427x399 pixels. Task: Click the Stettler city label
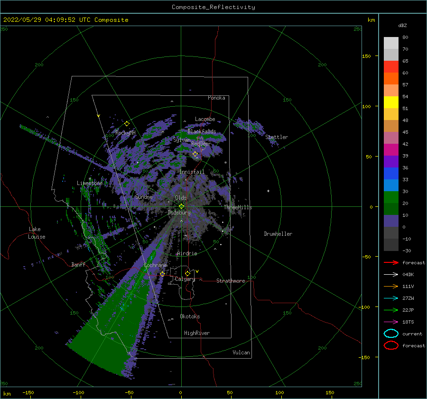277,137
